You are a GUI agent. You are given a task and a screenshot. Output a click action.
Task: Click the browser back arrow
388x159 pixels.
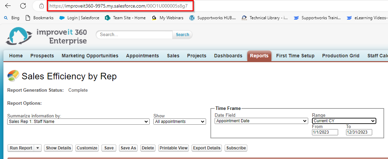tap(8, 6)
